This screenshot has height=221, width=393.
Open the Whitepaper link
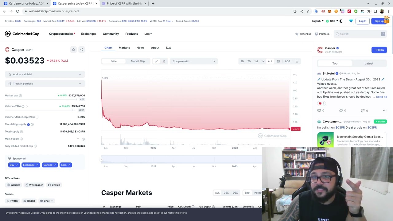click(x=34, y=185)
